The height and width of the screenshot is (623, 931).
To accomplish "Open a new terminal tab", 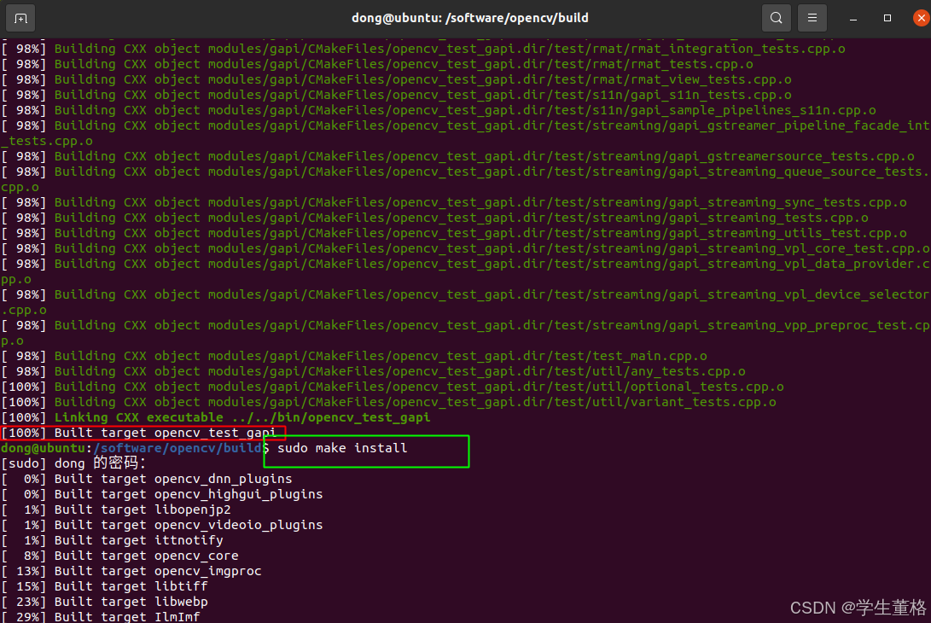I will [20, 19].
